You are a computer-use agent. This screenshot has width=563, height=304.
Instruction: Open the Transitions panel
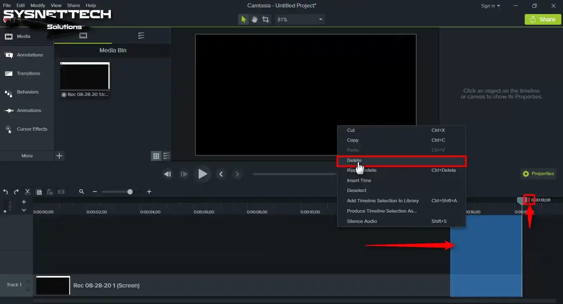tap(27, 73)
